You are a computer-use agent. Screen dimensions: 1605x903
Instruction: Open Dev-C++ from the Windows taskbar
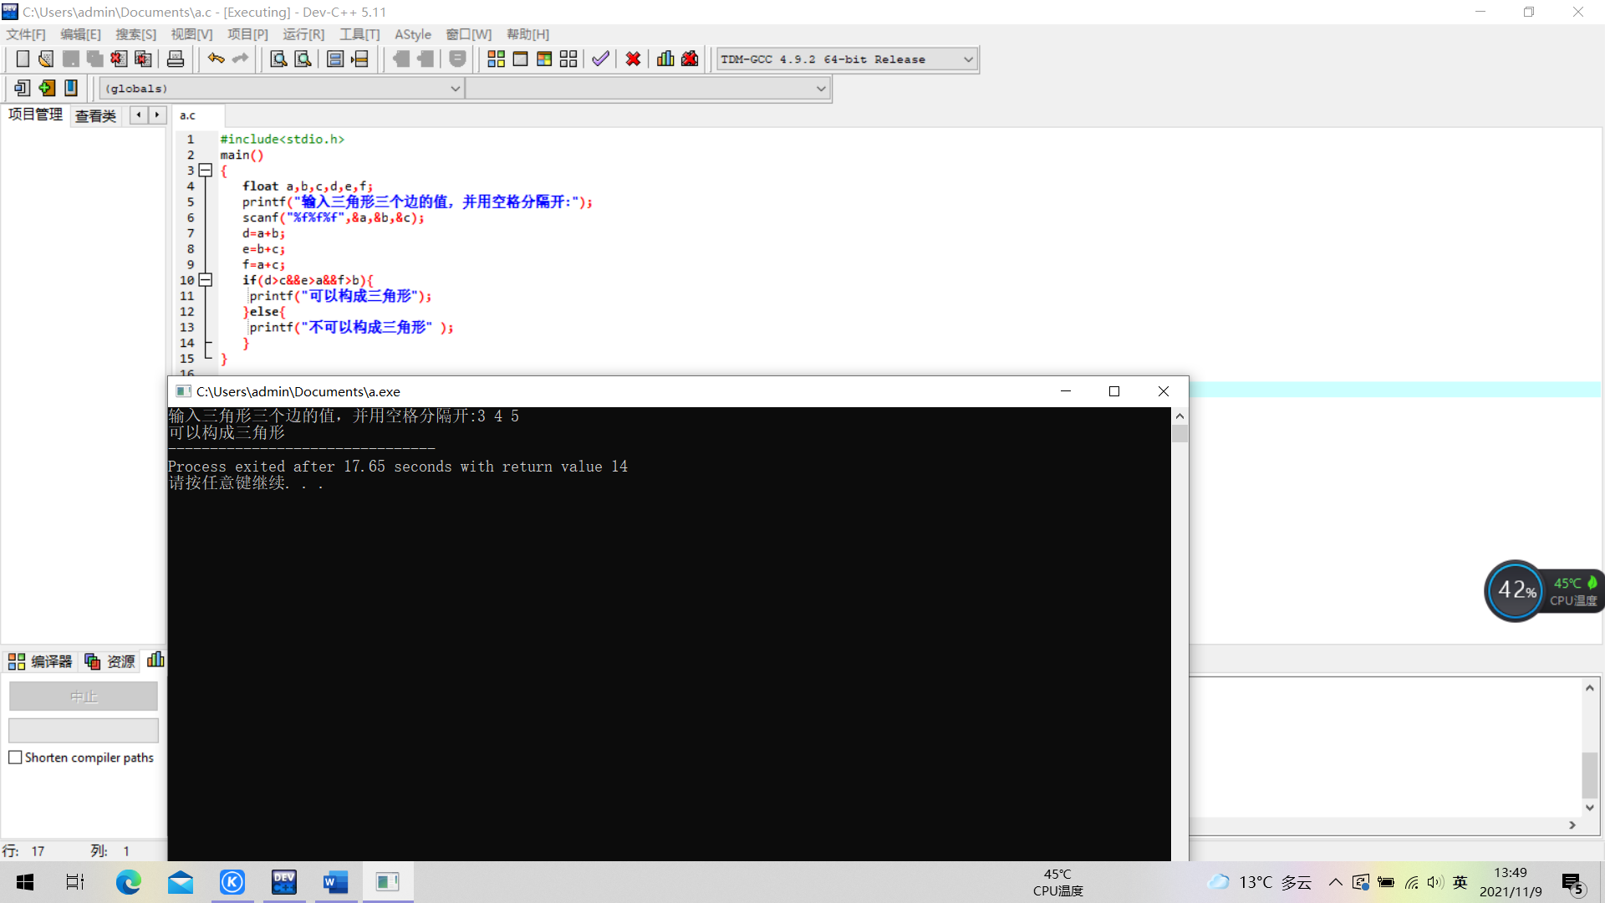coord(284,882)
